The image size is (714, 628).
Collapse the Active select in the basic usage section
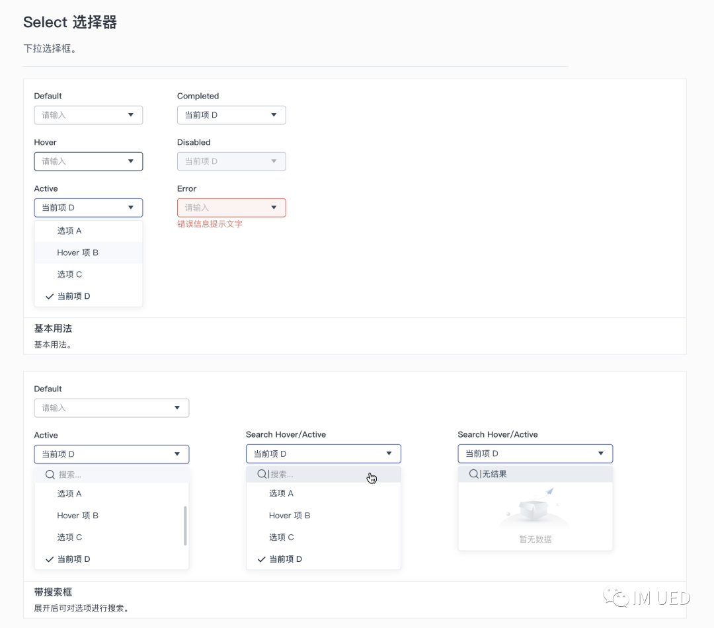point(89,208)
